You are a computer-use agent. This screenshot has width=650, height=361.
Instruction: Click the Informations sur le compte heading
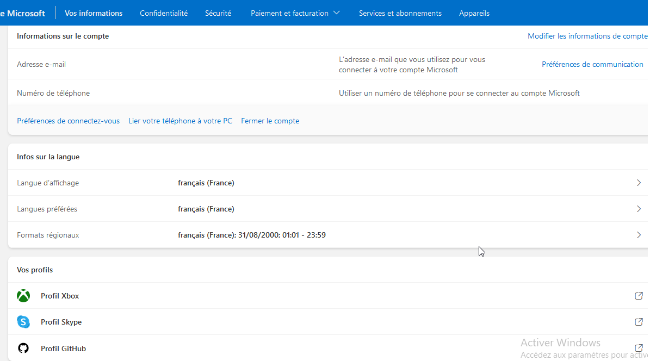[63, 36]
